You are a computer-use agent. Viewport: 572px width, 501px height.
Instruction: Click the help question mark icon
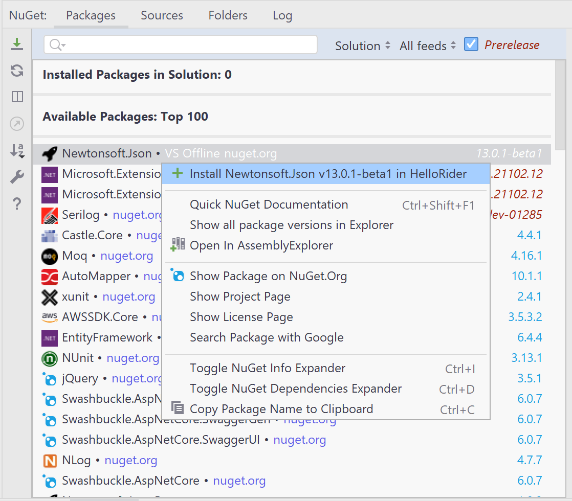pyautogui.click(x=17, y=204)
